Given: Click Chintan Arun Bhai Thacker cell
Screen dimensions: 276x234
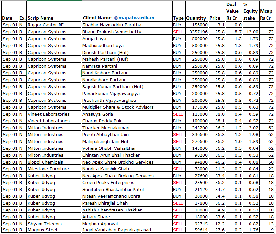Looking at the screenshot, I should 127,155.
